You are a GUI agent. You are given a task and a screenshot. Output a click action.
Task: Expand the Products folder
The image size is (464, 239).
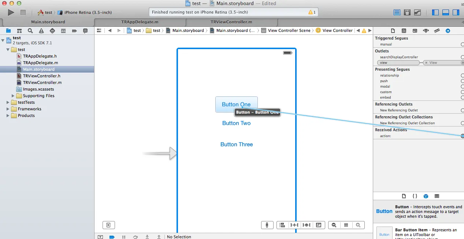[8, 115]
